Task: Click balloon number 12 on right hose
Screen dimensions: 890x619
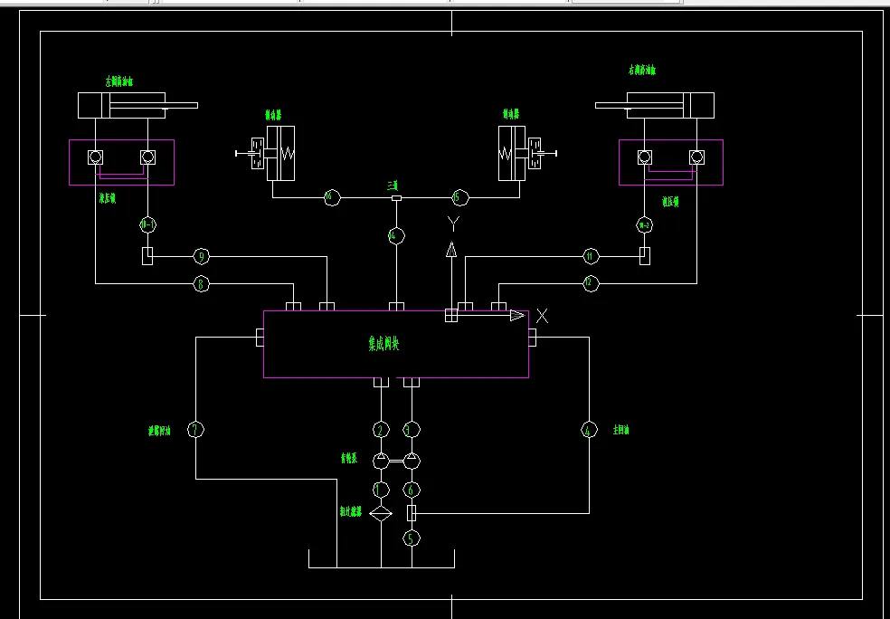Action: coord(591,283)
